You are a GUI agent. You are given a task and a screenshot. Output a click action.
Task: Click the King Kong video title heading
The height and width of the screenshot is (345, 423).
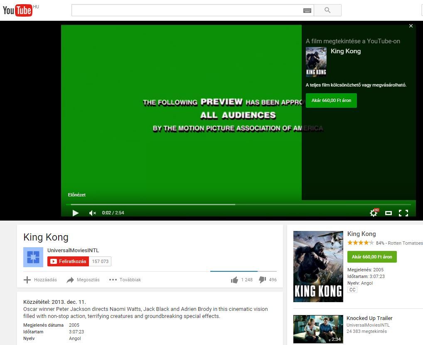pyautogui.click(x=46, y=237)
